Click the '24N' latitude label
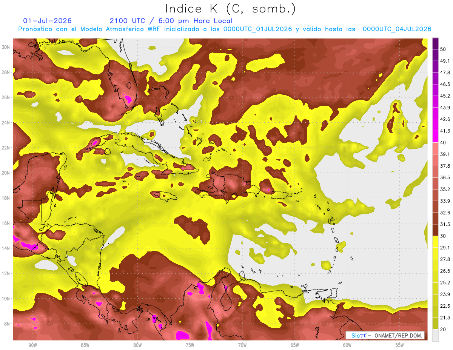The image size is (453, 350). tap(6, 122)
